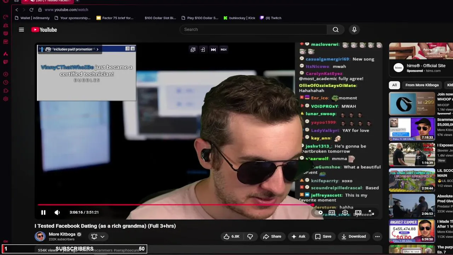Open more actions three-dot menu
This screenshot has width=453, height=255.
coord(377,236)
